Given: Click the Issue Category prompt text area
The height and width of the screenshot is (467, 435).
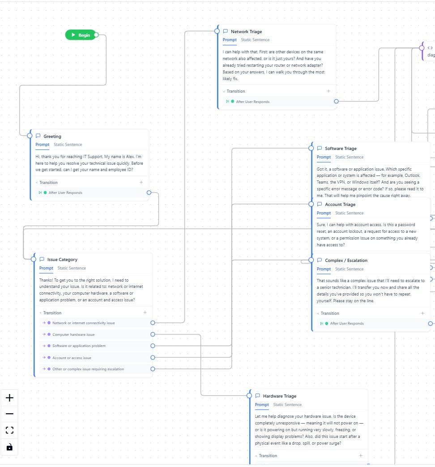Looking at the screenshot, I should [93, 290].
